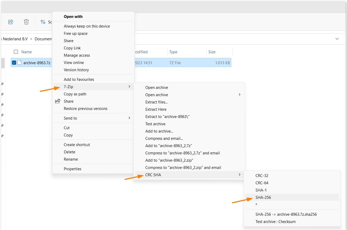347x230 pixels.
Task: Click the Delete trash can toolbar icon
Action: 26,22
